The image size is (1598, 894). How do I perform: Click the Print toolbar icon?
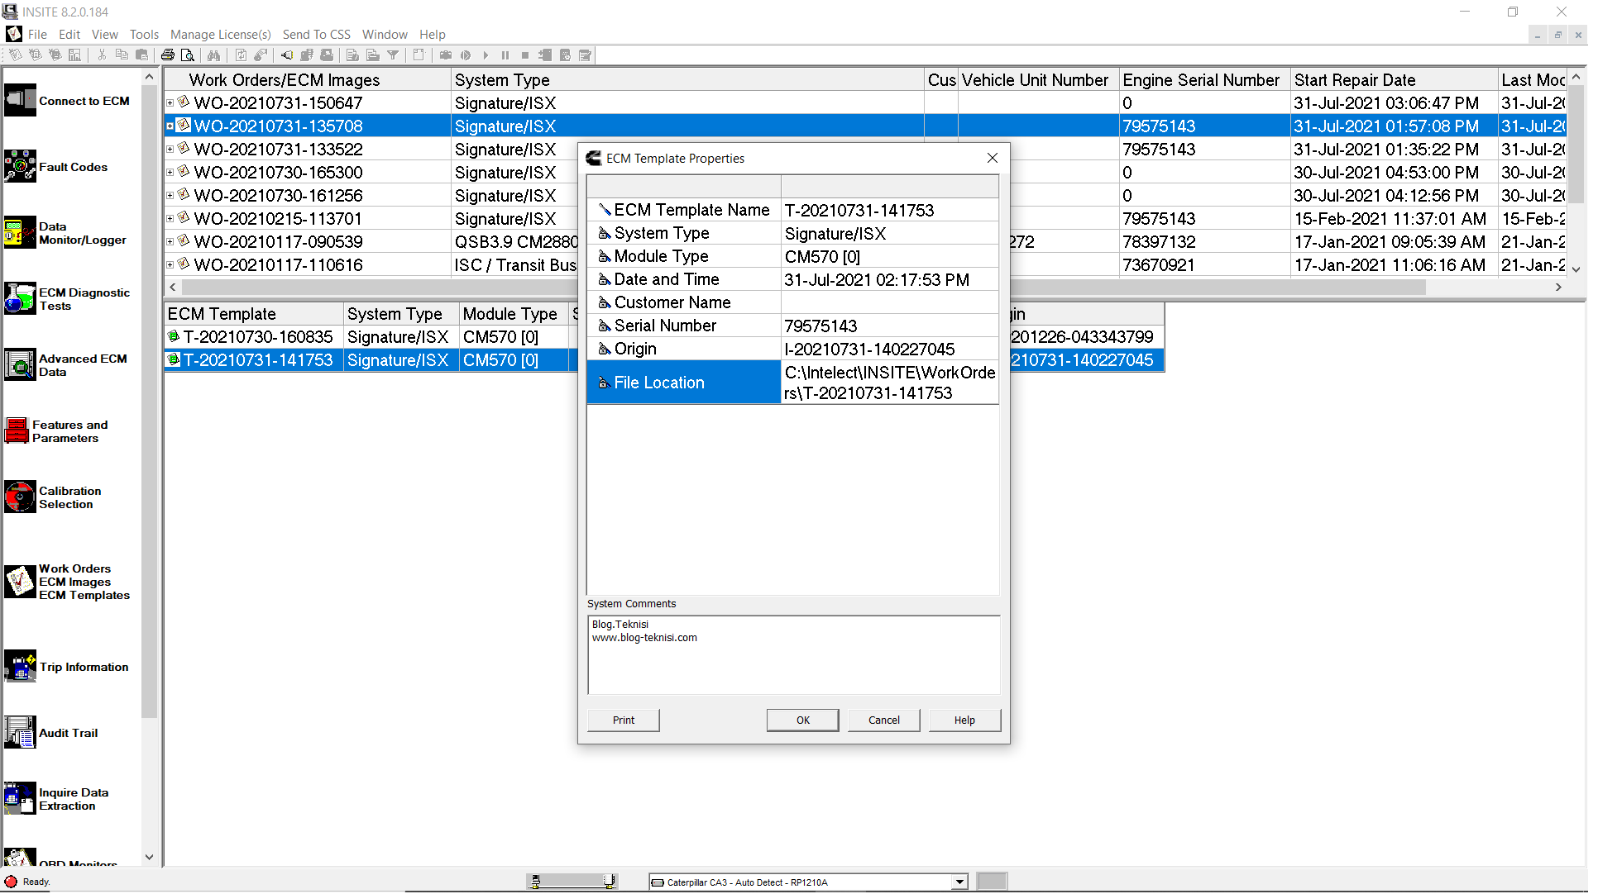169,55
